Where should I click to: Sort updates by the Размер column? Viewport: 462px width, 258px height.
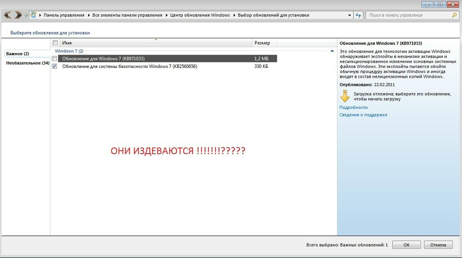tap(264, 43)
